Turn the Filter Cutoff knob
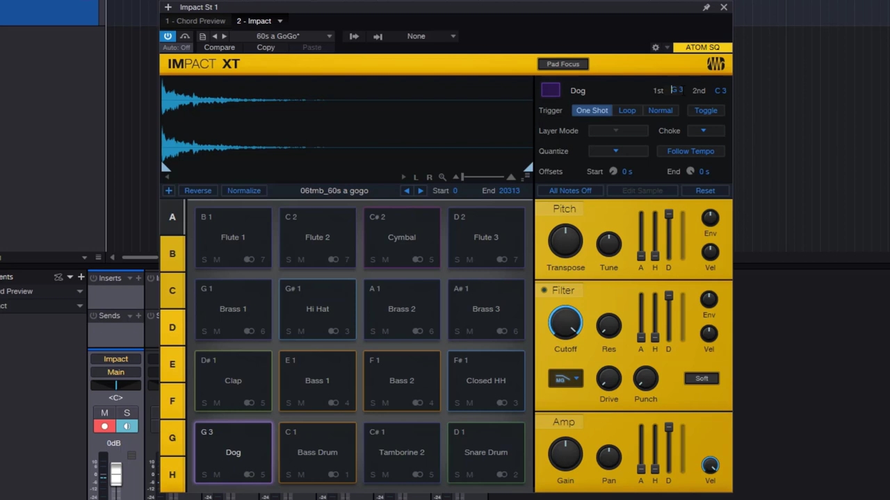The height and width of the screenshot is (500, 890). [x=565, y=323]
